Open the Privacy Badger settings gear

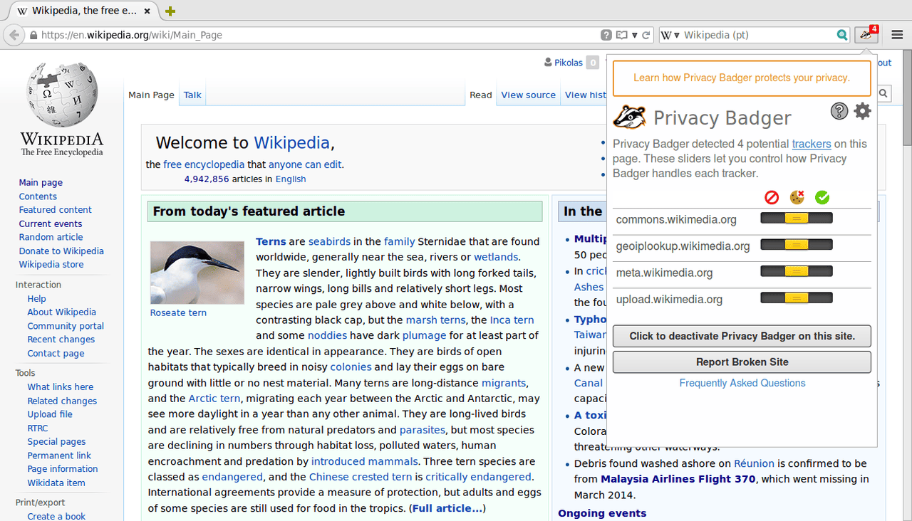click(862, 111)
